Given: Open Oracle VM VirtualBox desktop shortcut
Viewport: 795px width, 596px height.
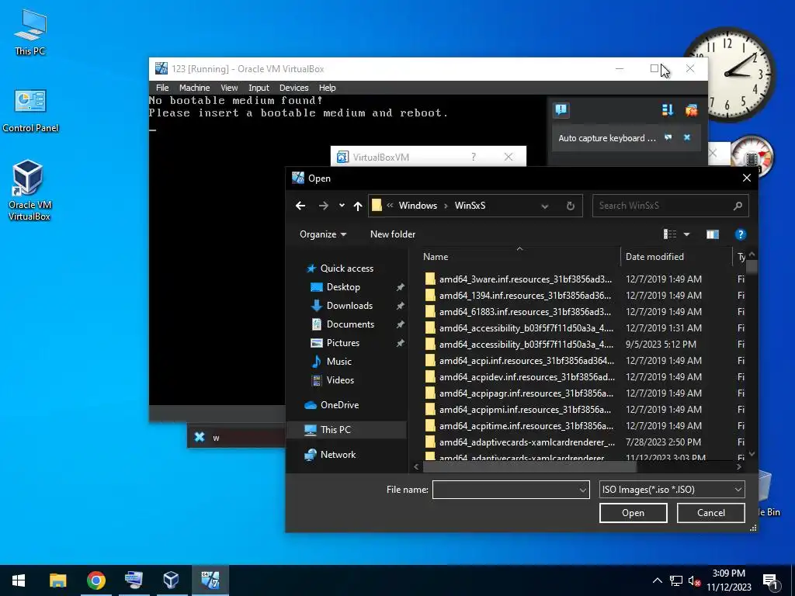Looking at the screenshot, I should click(29, 191).
